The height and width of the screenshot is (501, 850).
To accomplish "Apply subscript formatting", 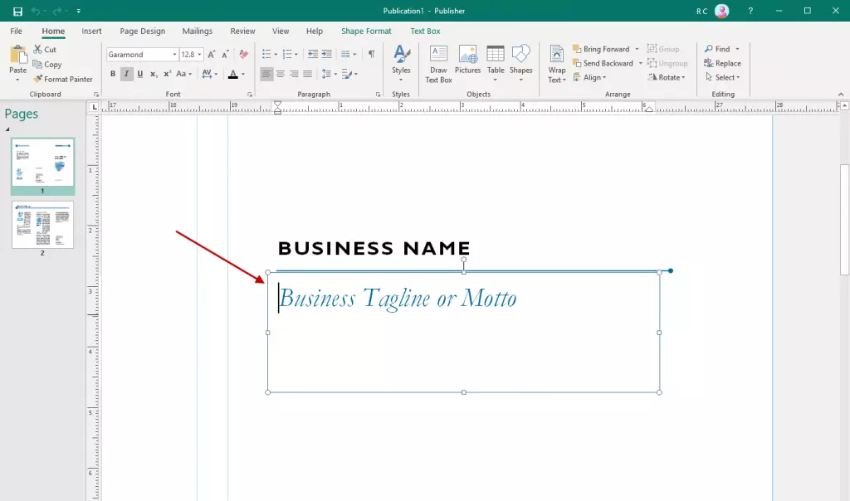I will click(154, 74).
